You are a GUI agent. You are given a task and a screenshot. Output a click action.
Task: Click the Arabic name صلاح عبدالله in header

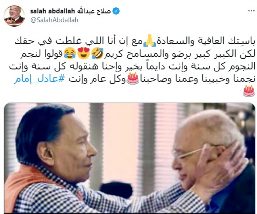coord(94,11)
